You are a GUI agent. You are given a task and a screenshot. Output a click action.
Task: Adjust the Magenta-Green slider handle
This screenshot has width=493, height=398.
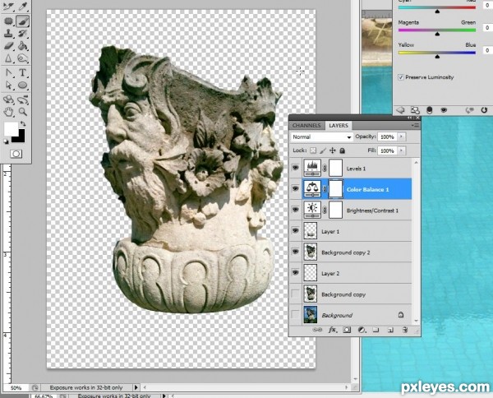(437, 34)
